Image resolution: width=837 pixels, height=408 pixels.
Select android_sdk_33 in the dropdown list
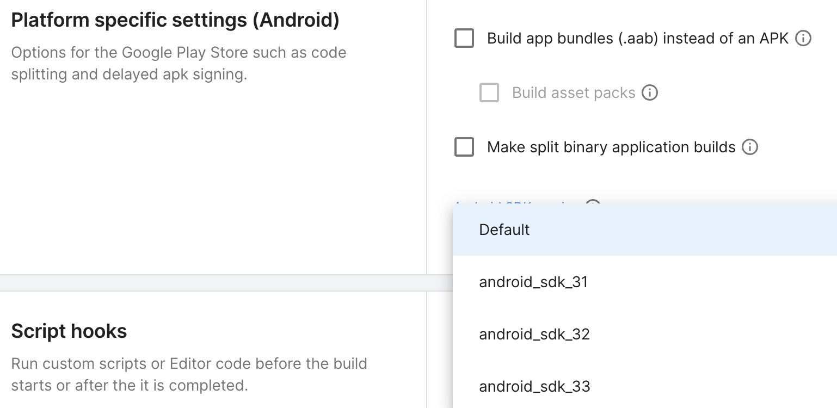(534, 386)
